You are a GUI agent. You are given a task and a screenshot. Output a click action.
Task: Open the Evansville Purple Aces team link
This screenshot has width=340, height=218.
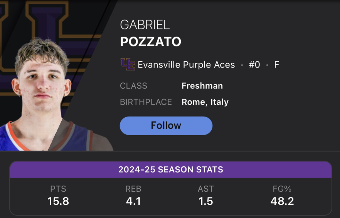[186, 65]
